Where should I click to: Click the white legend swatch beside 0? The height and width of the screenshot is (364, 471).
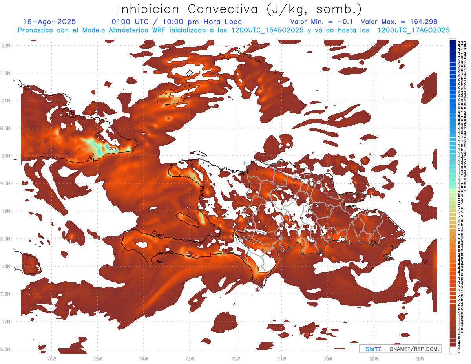[453, 351]
